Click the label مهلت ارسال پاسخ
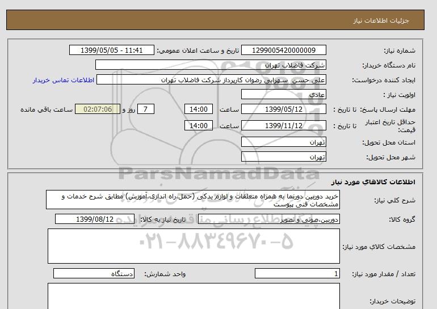This screenshot has height=309, width=437. click(389, 109)
